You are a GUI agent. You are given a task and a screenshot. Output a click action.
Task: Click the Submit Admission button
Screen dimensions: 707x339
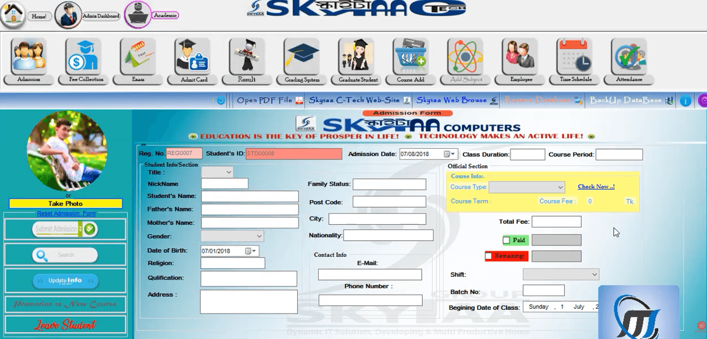pyautogui.click(x=65, y=229)
